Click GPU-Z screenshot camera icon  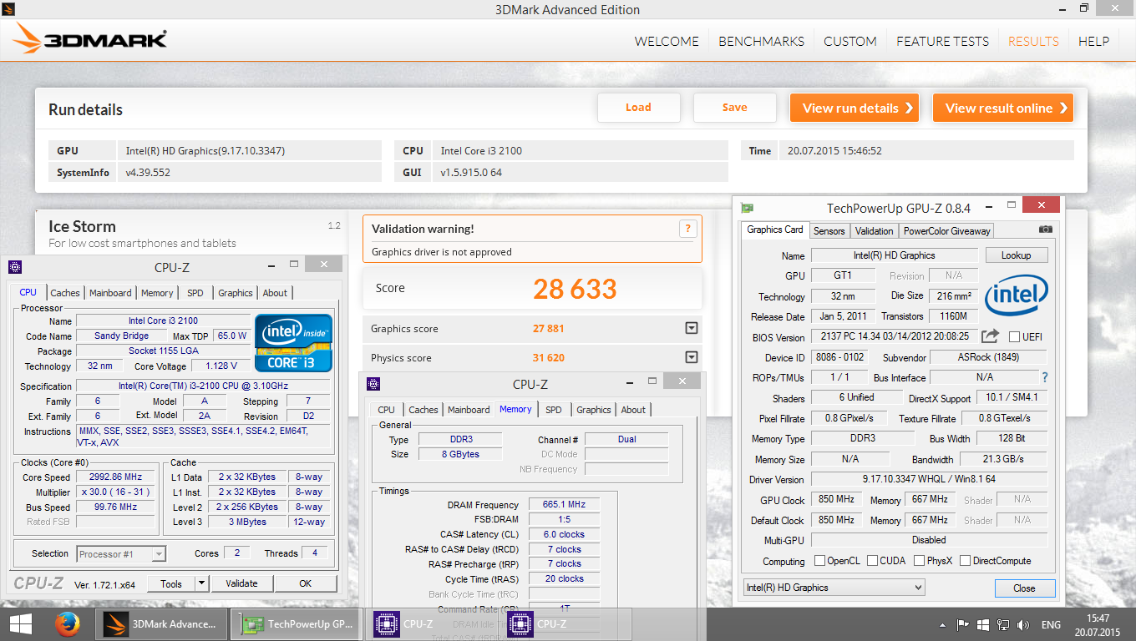pos(1046,230)
